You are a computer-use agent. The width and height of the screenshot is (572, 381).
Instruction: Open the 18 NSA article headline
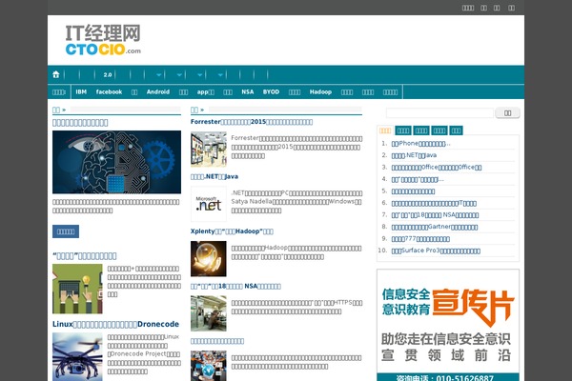pos(235,286)
